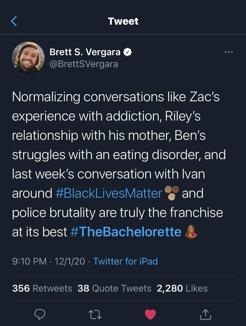The image size is (246, 326).
Task: View the 2,280 Likes list
Action: (x=182, y=288)
